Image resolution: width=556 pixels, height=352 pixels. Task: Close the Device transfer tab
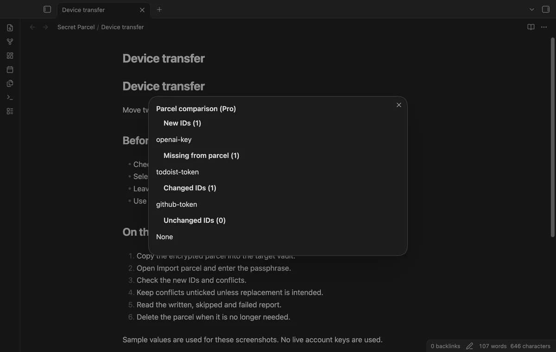[x=142, y=10]
